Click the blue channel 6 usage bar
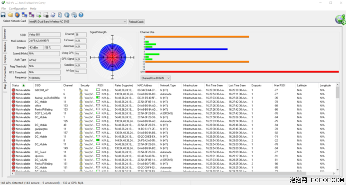The image size is (346, 185). click(x=186, y=49)
